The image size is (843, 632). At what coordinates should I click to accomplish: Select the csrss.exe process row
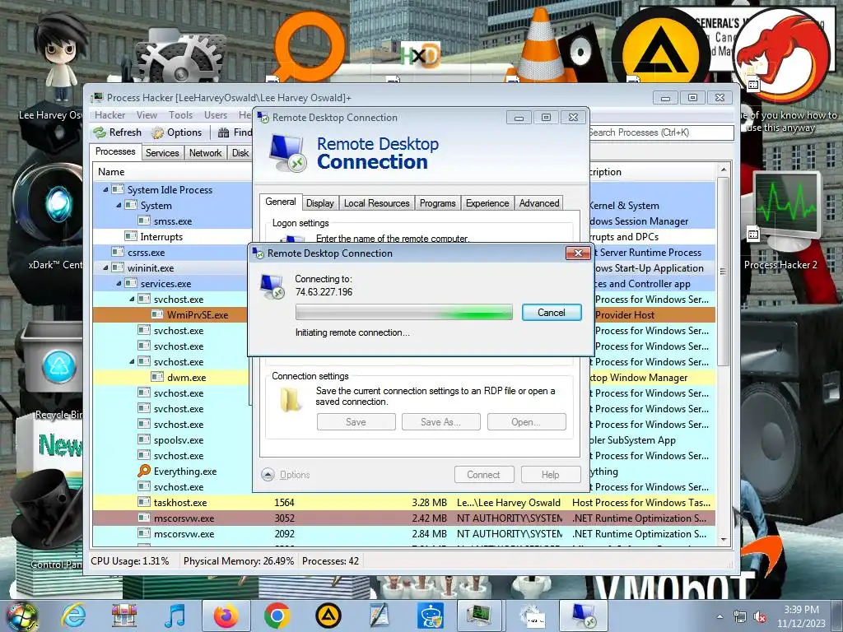(172, 252)
